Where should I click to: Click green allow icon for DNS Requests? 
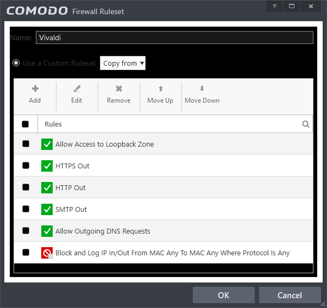point(47,231)
